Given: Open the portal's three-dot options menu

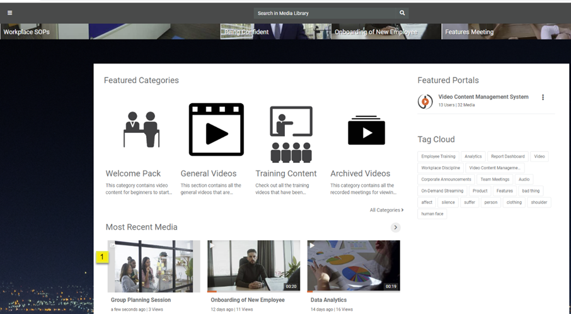Looking at the screenshot, I should [543, 98].
